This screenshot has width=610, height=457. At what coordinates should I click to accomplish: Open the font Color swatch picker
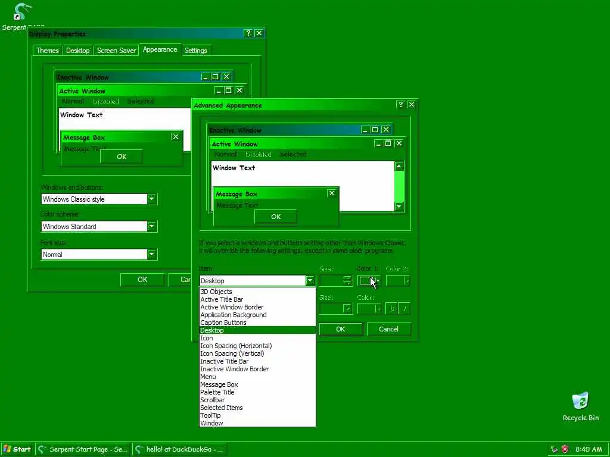click(x=369, y=309)
